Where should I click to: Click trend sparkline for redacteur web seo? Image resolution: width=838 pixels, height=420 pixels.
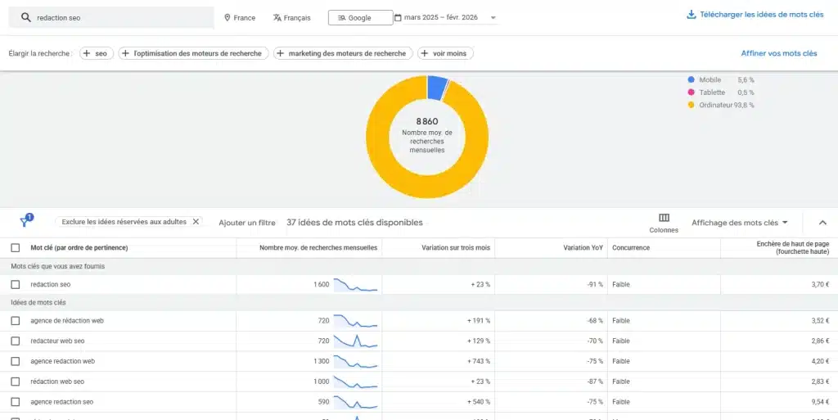(x=356, y=341)
